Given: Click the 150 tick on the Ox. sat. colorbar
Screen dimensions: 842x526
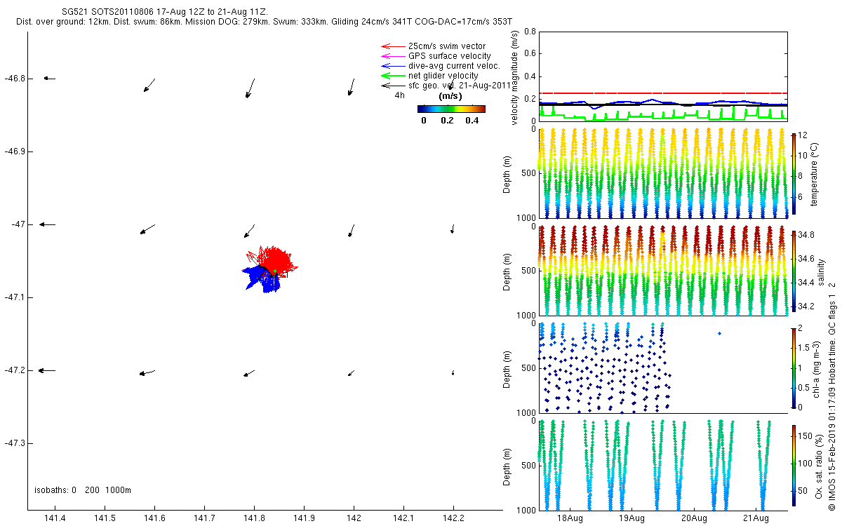Looking at the screenshot, I should point(806,436).
